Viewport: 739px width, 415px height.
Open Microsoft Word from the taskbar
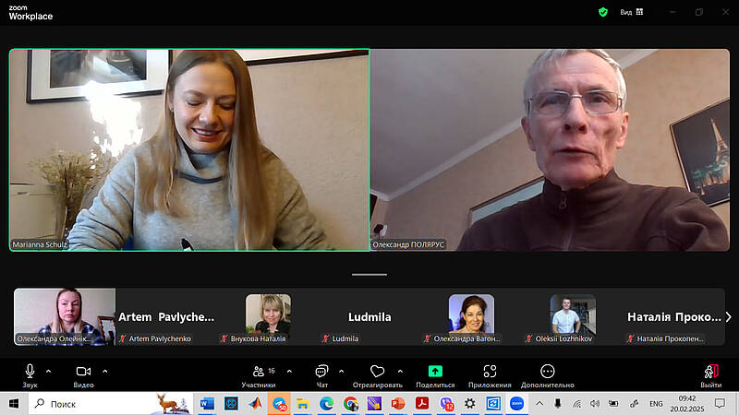coord(206,403)
